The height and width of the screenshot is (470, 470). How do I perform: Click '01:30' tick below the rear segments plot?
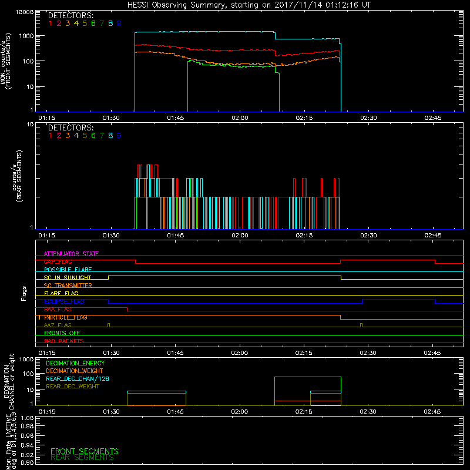tap(111, 236)
